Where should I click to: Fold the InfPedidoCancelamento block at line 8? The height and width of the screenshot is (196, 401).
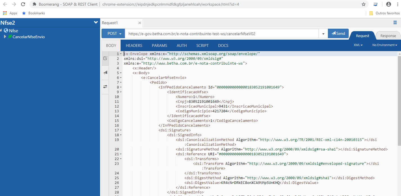[x=121, y=87]
